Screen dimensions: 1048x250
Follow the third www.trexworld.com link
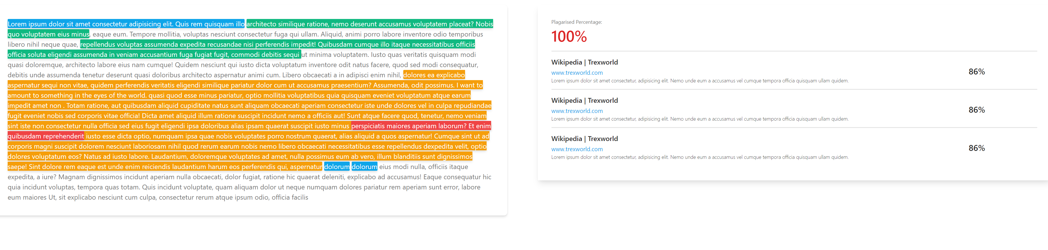(x=577, y=149)
